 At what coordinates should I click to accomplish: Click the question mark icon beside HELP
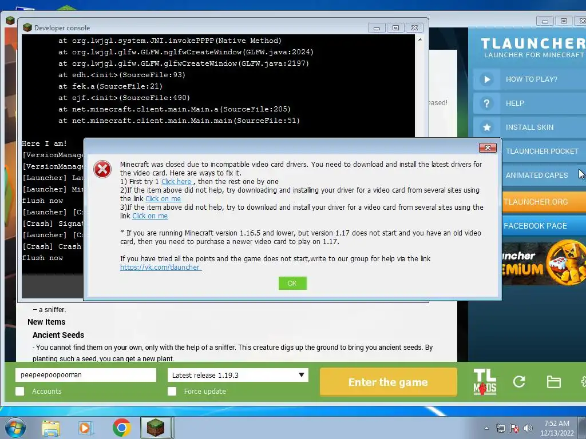[486, 103]
